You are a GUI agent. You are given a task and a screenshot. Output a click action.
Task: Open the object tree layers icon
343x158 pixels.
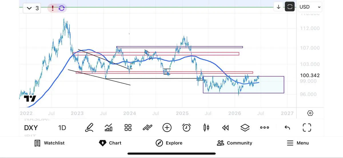point(245,128)
